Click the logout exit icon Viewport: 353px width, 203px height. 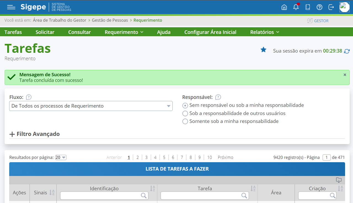(331, 7)
